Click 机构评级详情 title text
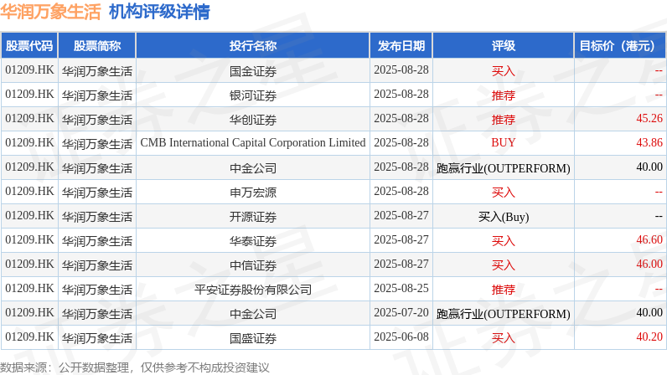 159,12
